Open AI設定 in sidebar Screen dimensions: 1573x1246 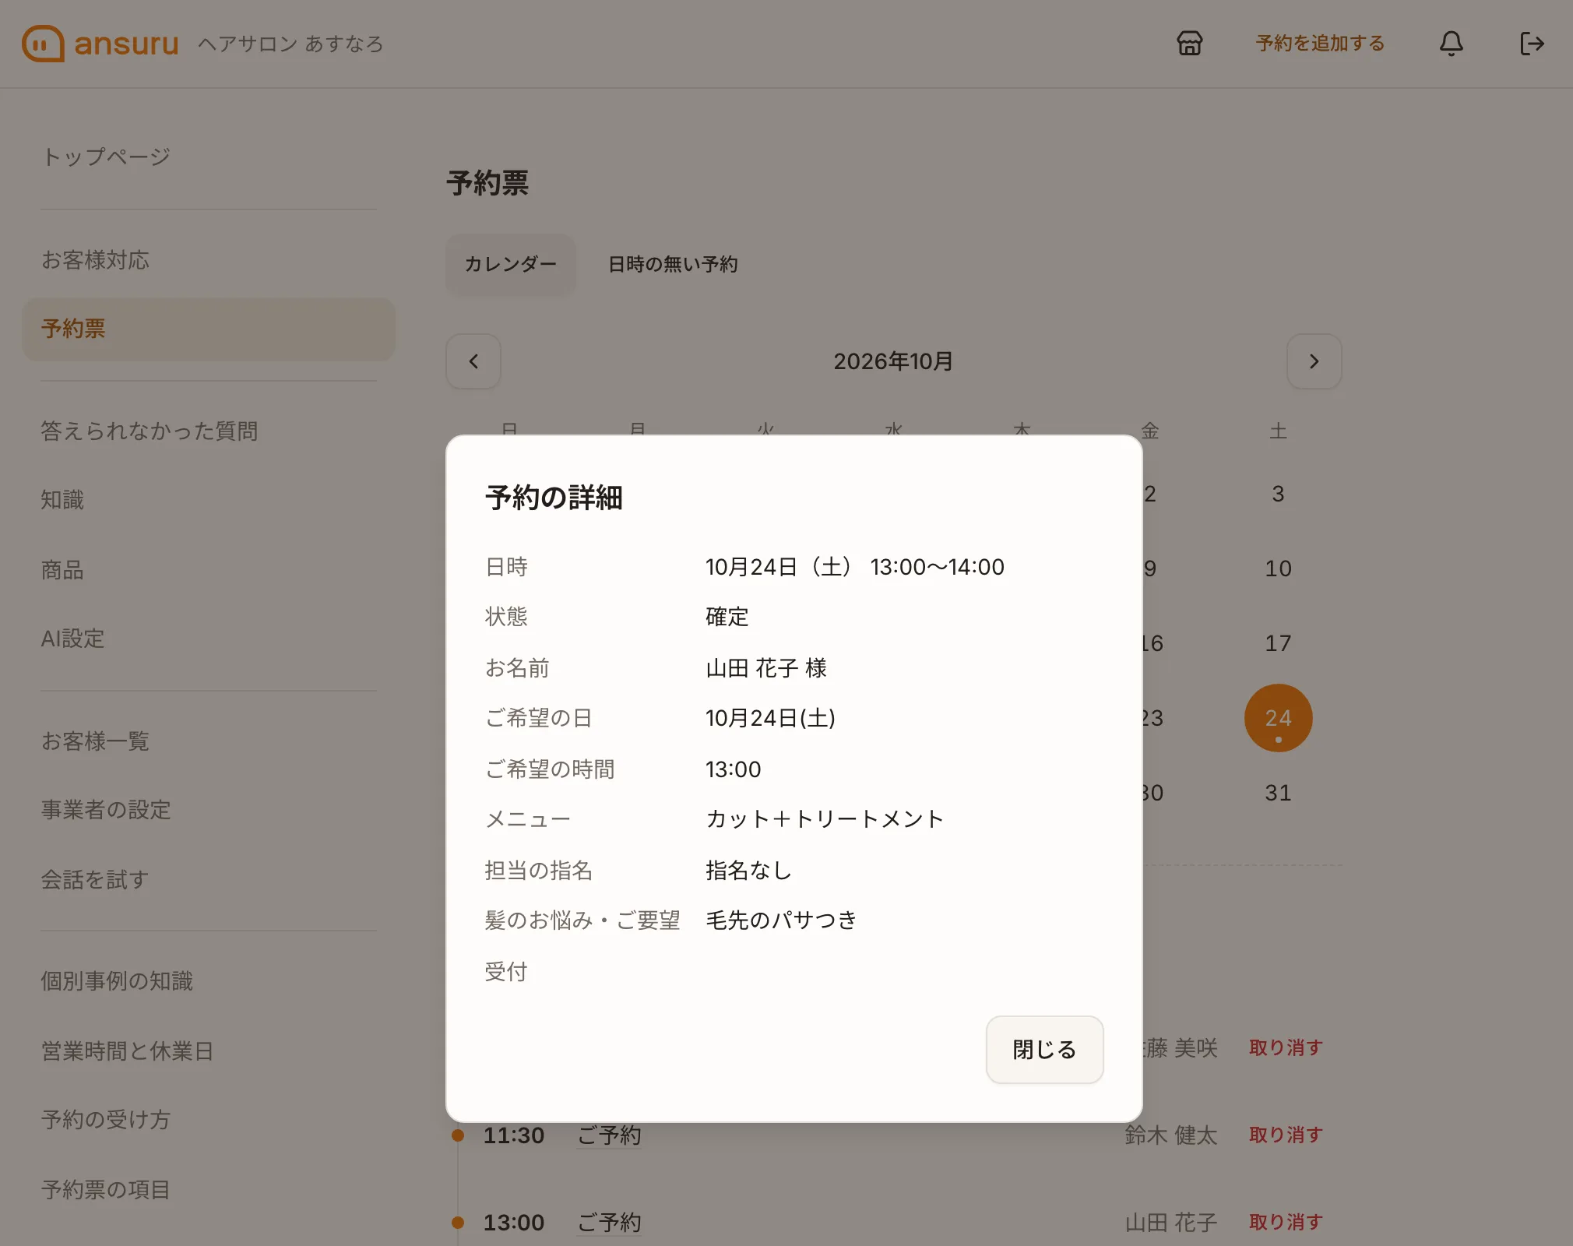tap(72, 639)
